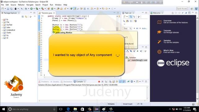Viewport: 199px width, 112px height.
Task: Click the Quick Access search field
Action: (182, 9)
